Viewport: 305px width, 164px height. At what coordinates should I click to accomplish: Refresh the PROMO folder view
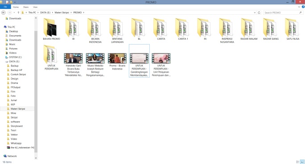point(259,12)
